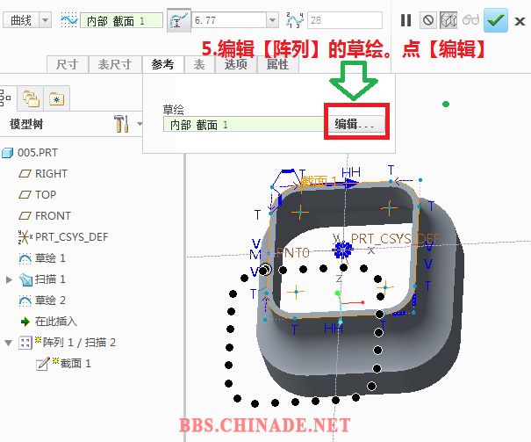Click the curve sketch icon in toolbar

click(68, 20)
